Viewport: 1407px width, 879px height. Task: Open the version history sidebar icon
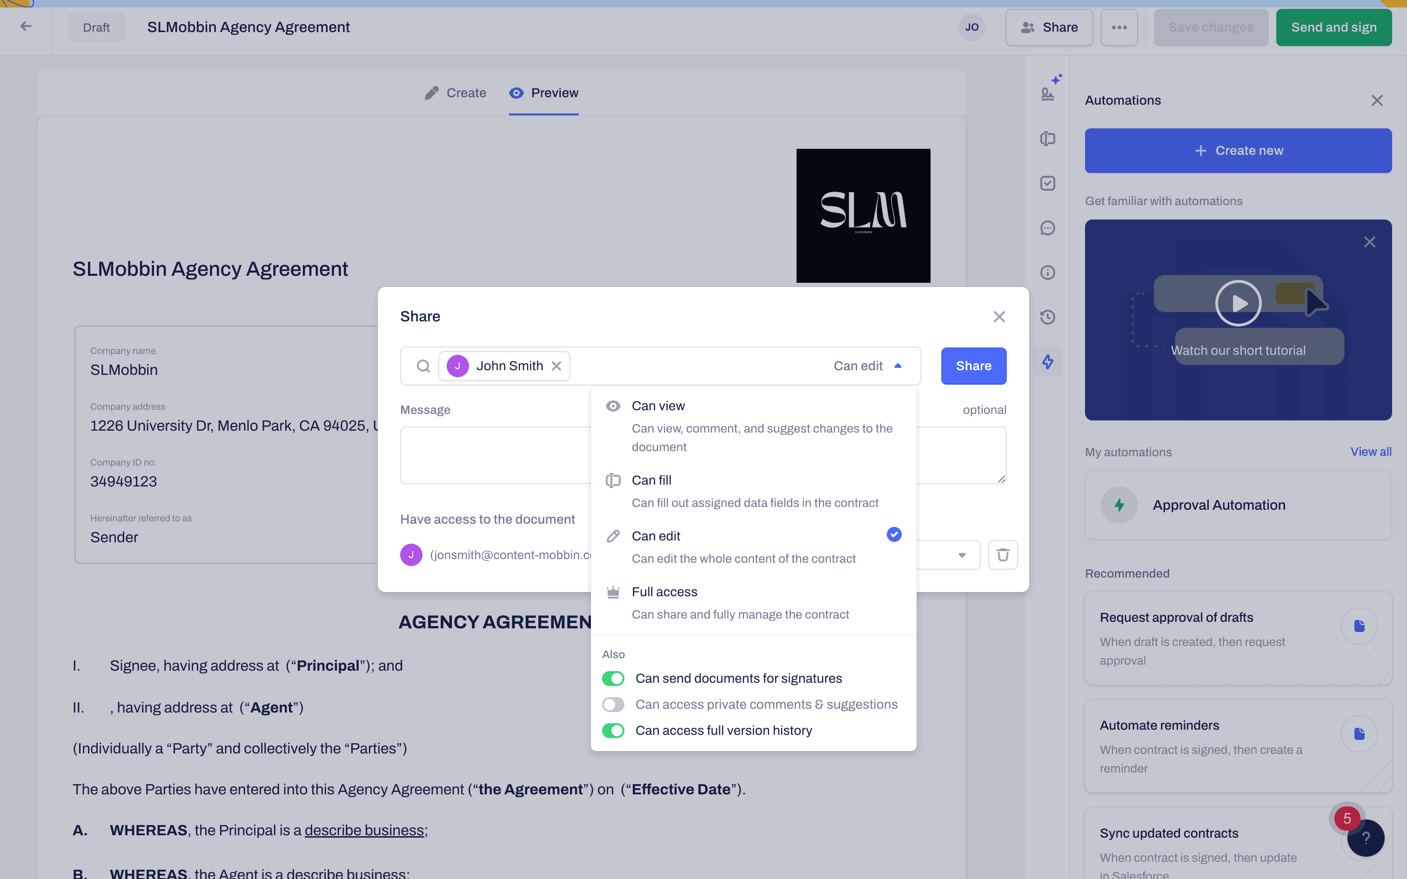click(x=1048, y=317)
